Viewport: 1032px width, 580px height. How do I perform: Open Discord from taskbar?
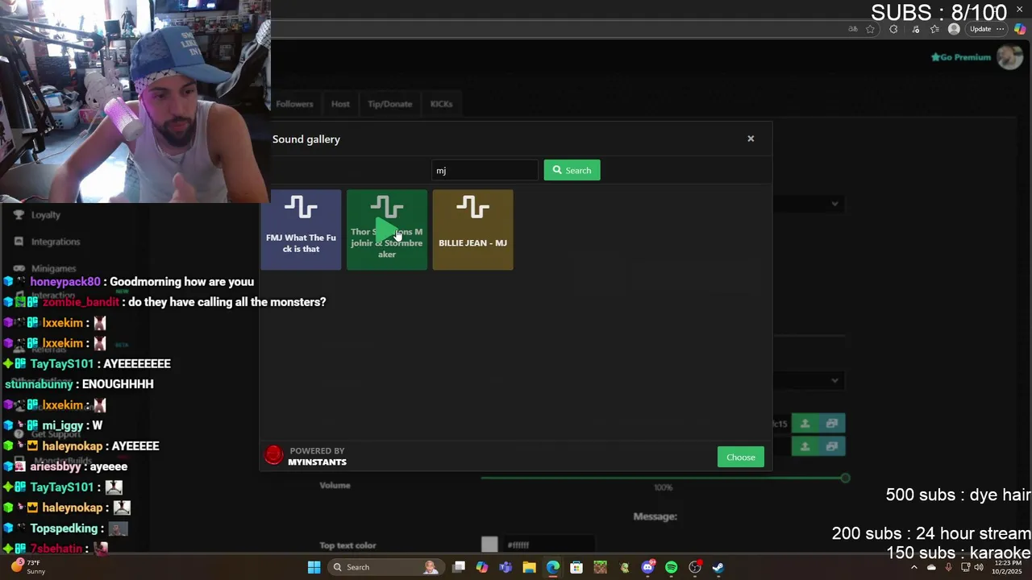(x=647, y=567)
